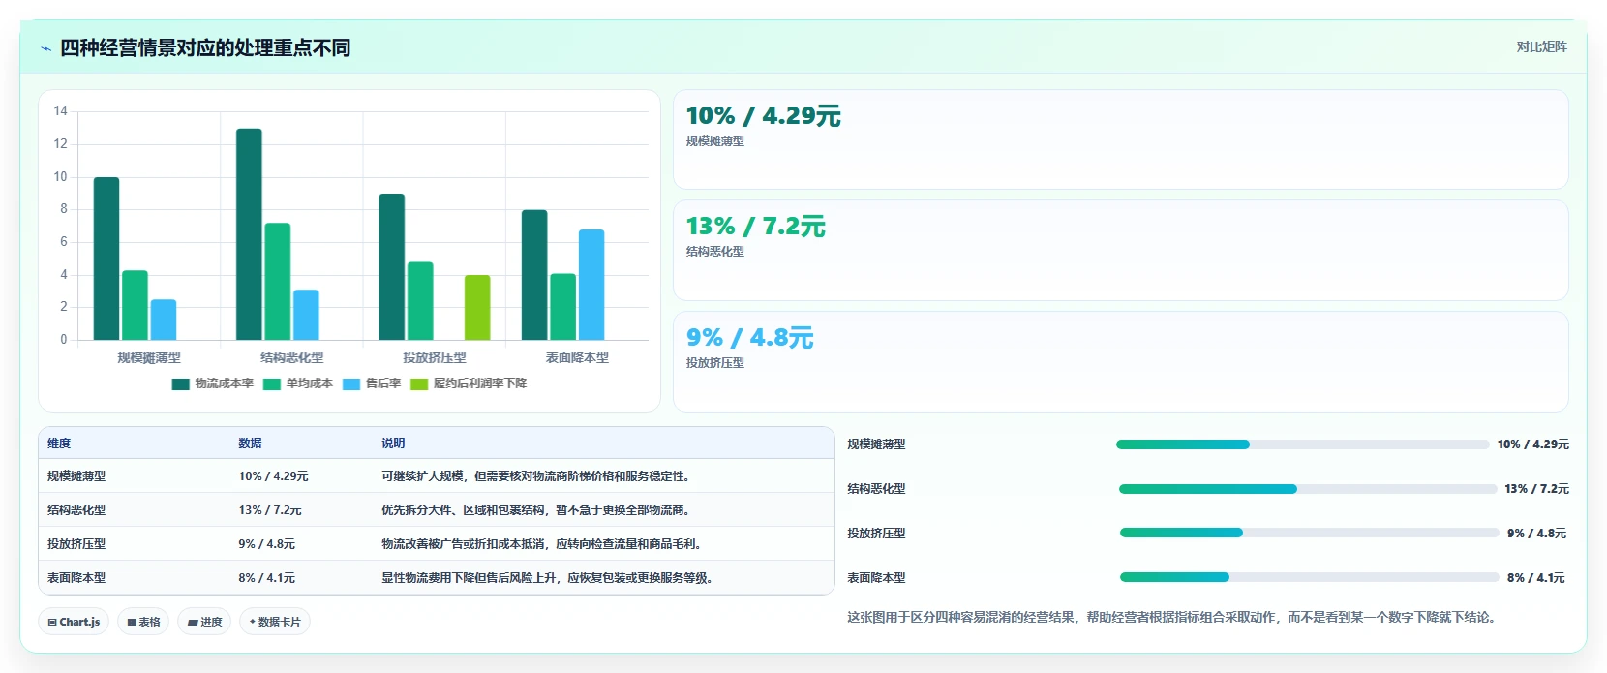
Task: Click the description starting 显性物流费用下降
Action: 549,578
